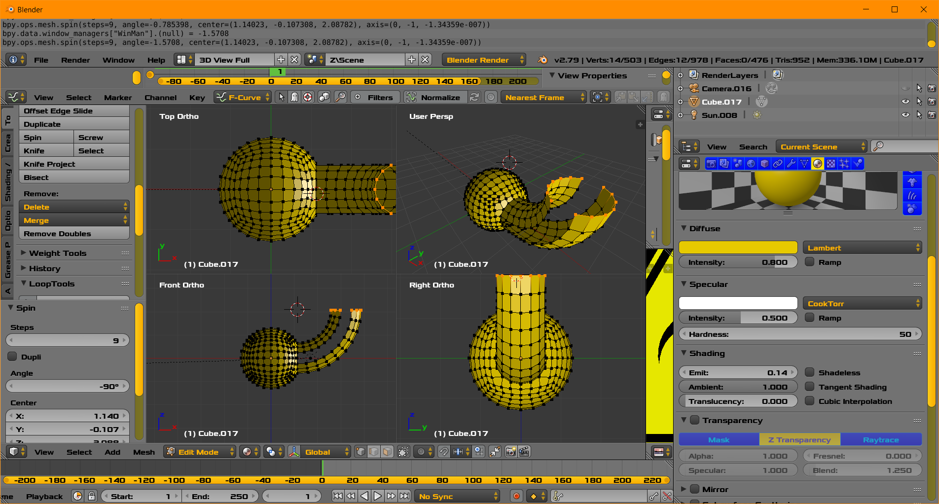Image resolution: width=939 pixels, height=504 pixels.
Task: Click the OpenGL render animation clapper icon
Action: coord(524,452)
